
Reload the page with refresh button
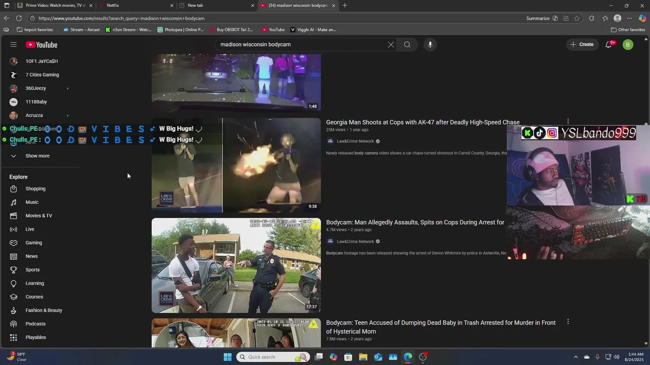pyautogui.click(x=19, y=18)
